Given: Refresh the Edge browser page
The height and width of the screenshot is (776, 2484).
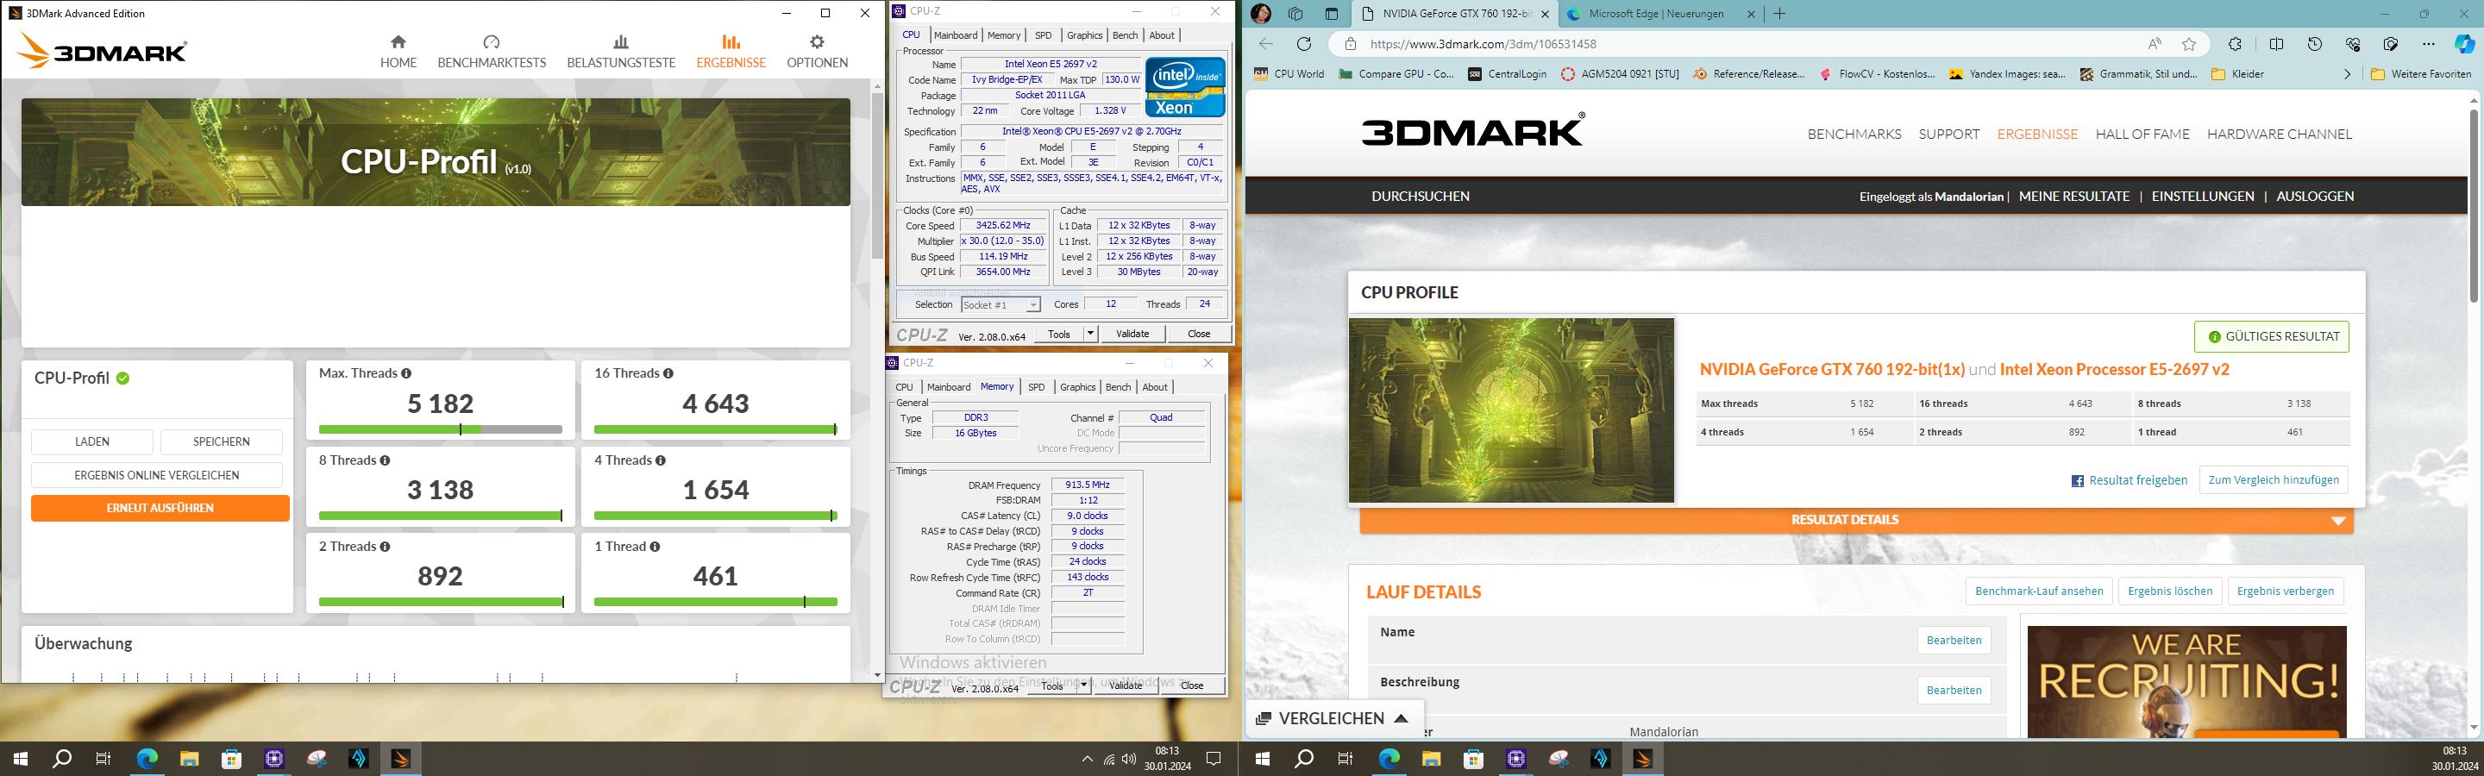Looking at the screenshot, I should [1304, 44].
